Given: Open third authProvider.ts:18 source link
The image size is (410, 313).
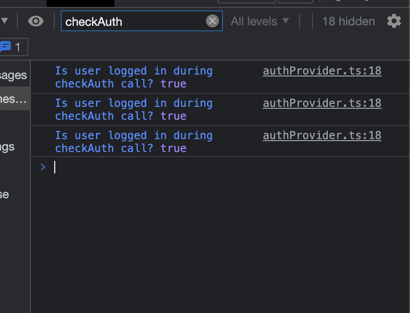Looking at the screenshot, I should tap(322, 136).
